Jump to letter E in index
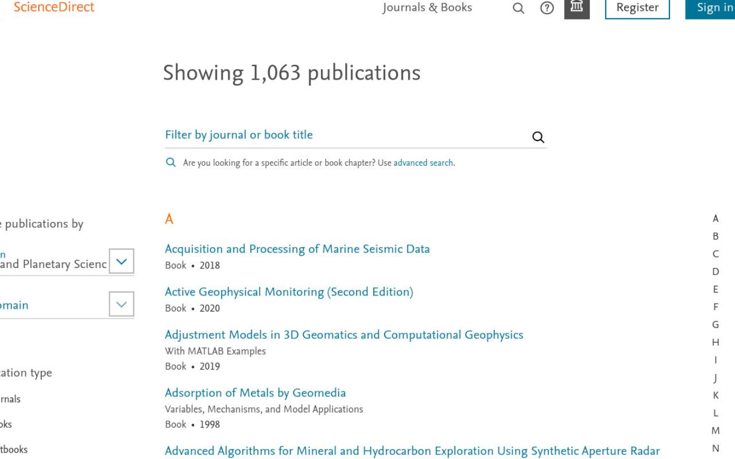 point(715,289)
